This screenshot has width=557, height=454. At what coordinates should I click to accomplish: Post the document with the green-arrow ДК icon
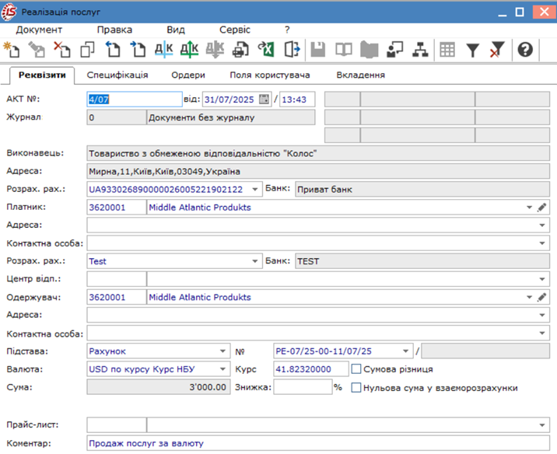189,49
